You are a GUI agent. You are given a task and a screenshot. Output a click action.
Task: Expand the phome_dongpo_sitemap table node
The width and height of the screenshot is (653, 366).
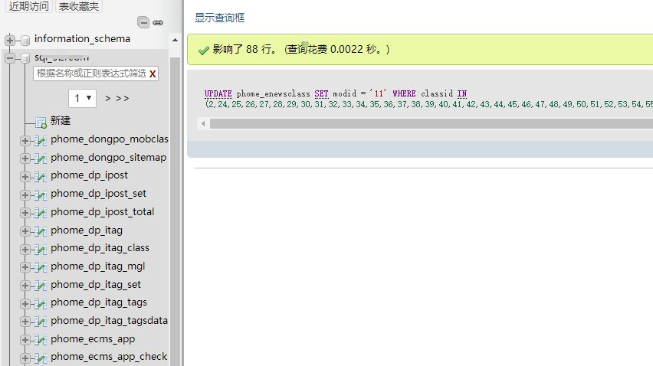[x=25, y=158]
